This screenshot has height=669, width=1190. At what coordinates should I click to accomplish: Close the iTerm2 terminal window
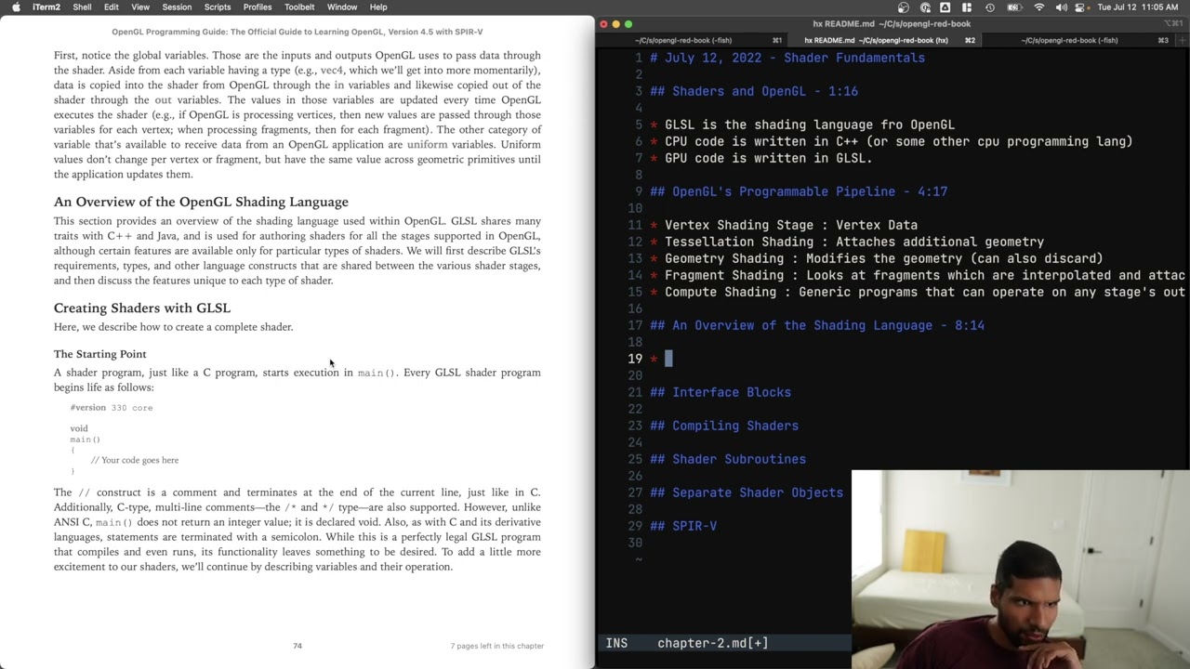[603, 24]
